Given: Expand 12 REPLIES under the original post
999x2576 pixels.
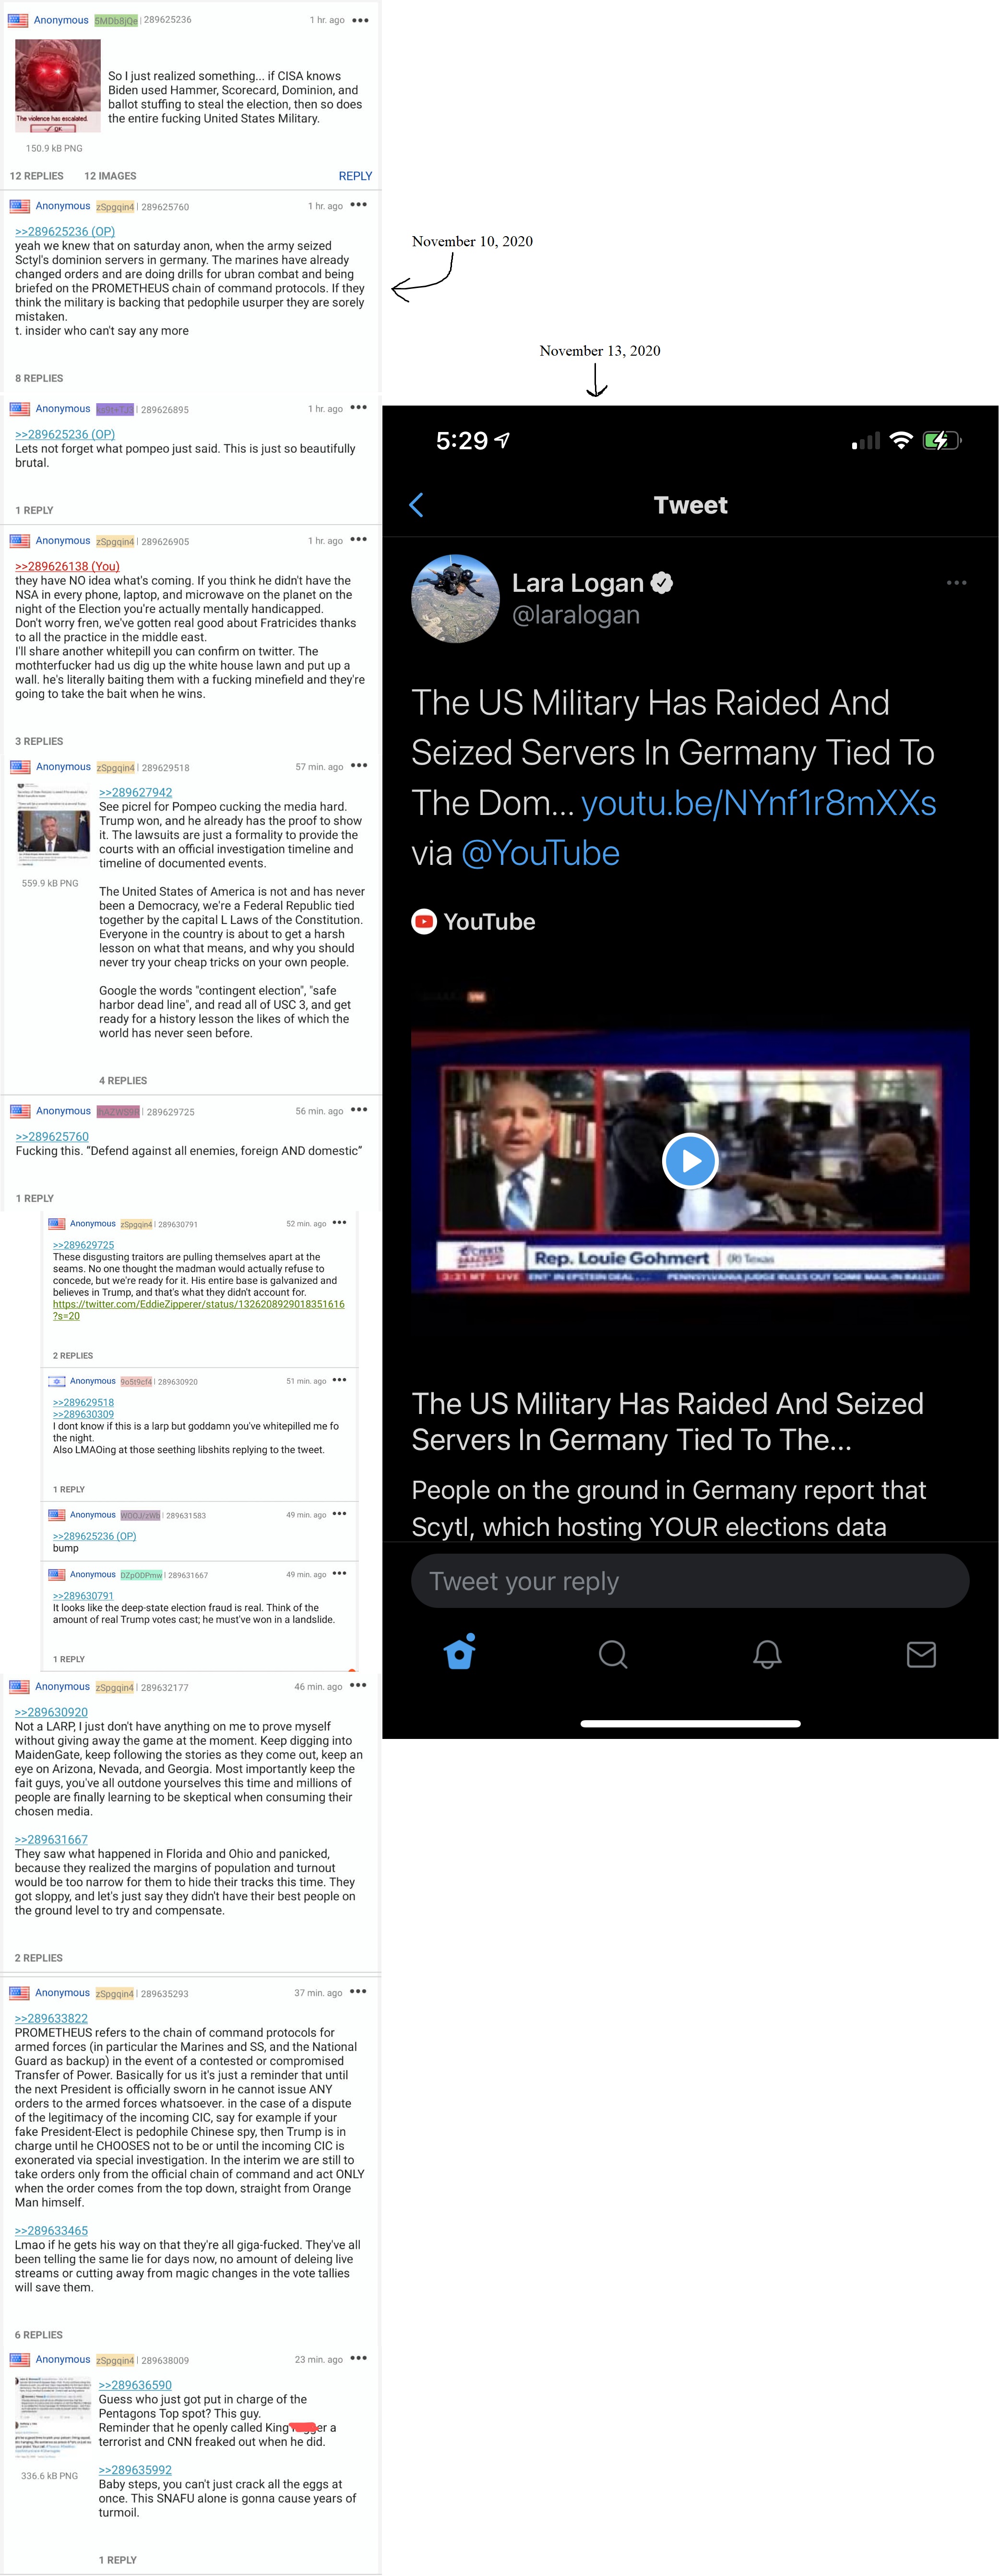Looking at the screenshot, I should tap(37, 176).
